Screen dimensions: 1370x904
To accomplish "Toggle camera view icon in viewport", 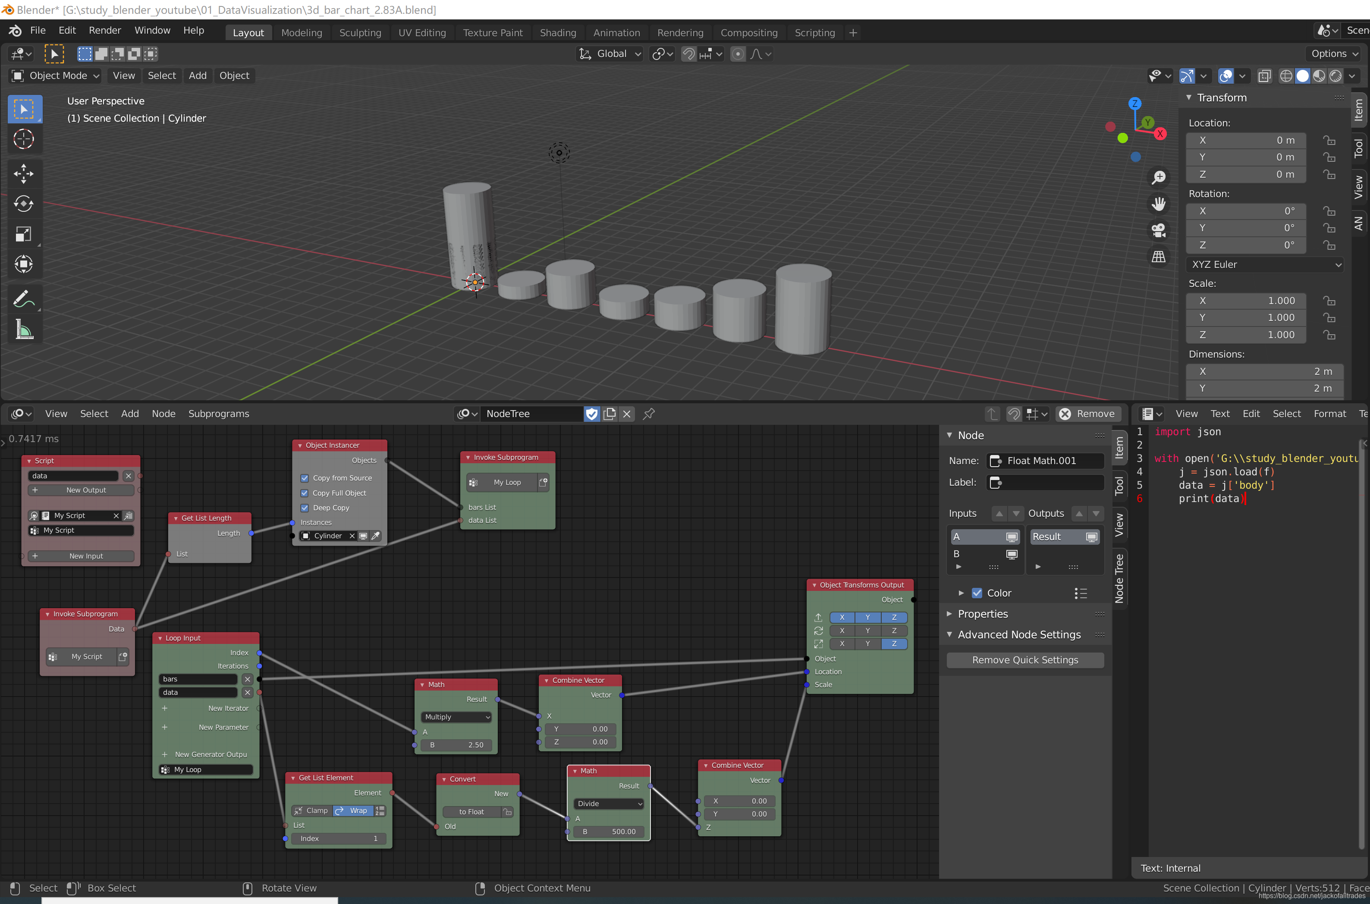I will tap(1158, 230).
